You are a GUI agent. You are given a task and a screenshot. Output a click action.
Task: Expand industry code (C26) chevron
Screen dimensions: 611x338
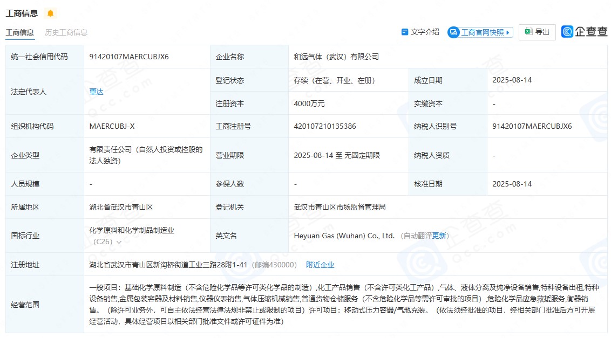point(119,242)
